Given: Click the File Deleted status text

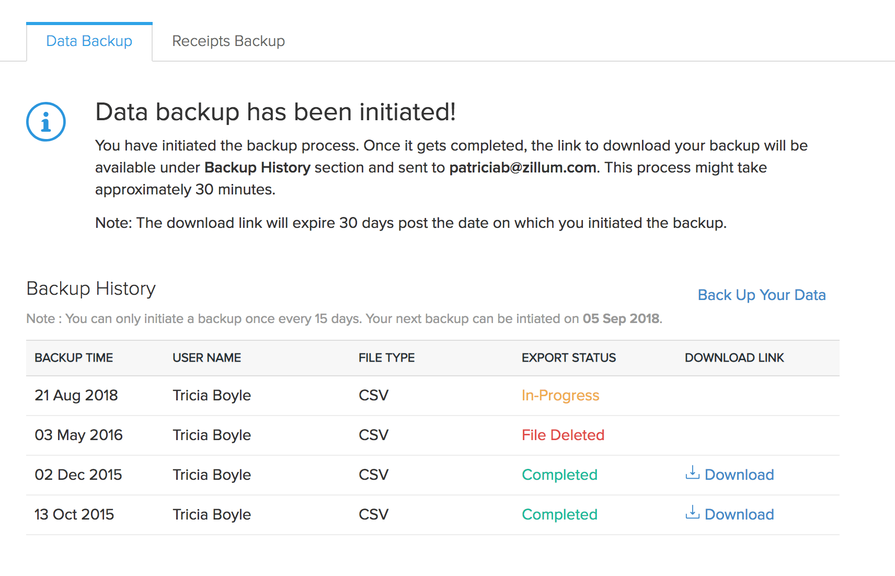Looking at the screenshot, I should (563, 435).
